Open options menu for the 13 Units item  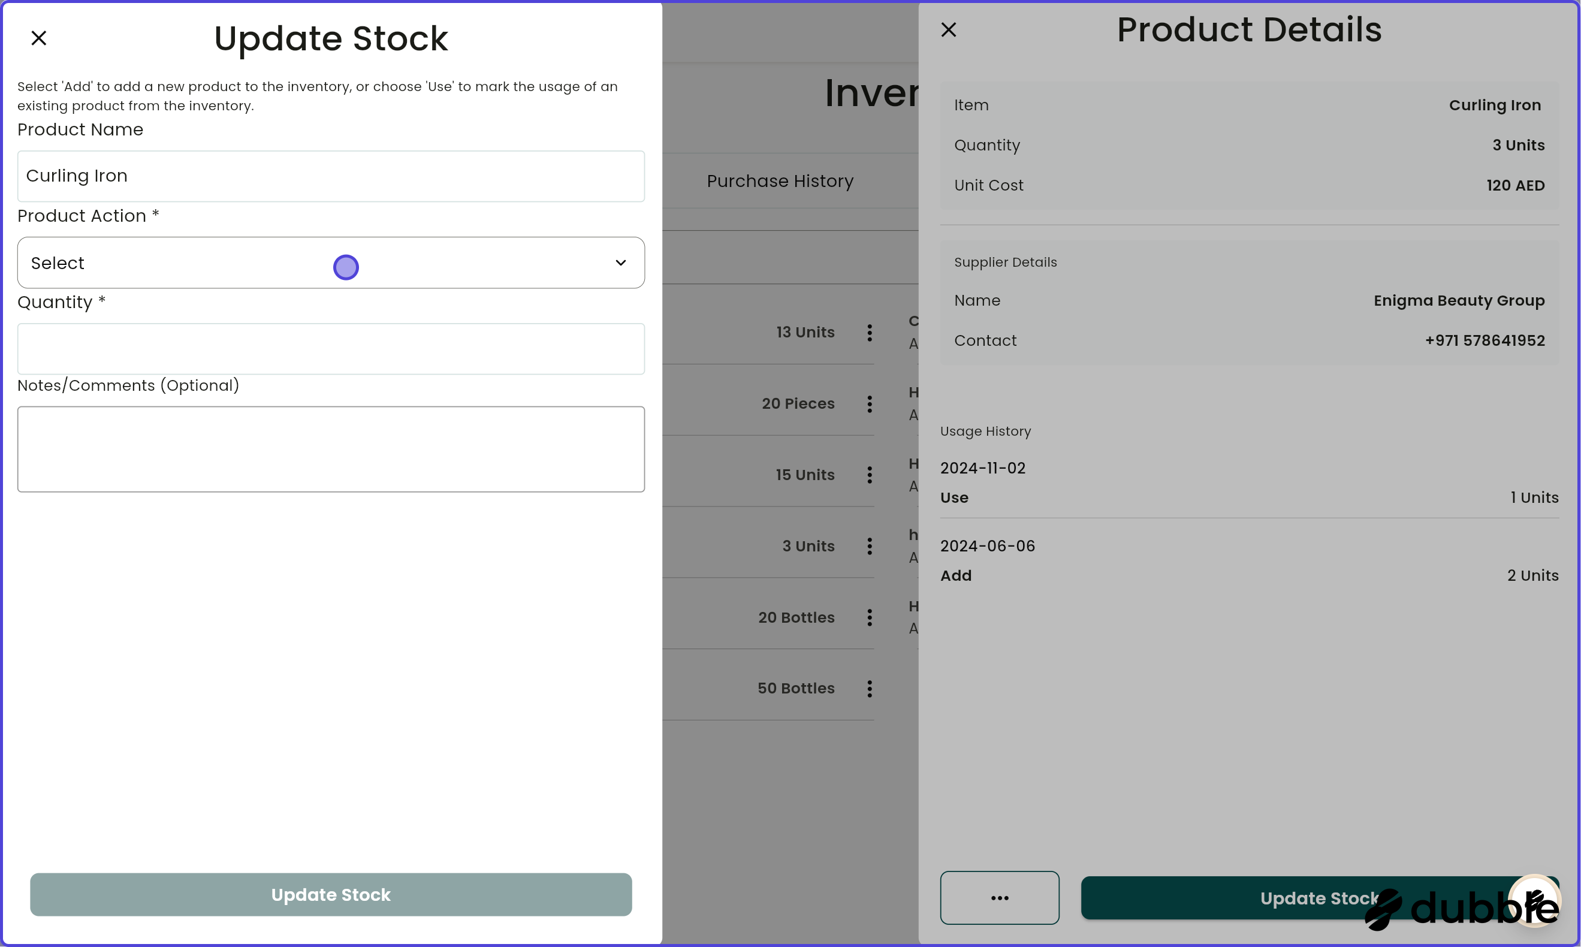coord(869,333)
